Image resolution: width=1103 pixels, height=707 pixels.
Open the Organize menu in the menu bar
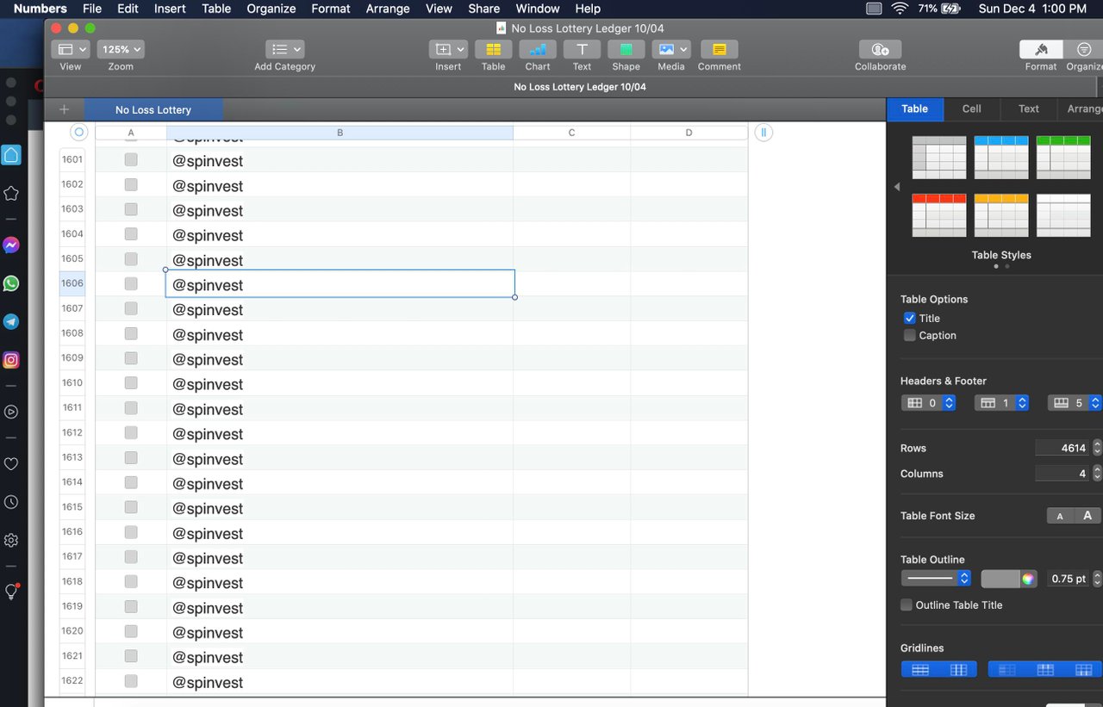(x=271, y=9)
